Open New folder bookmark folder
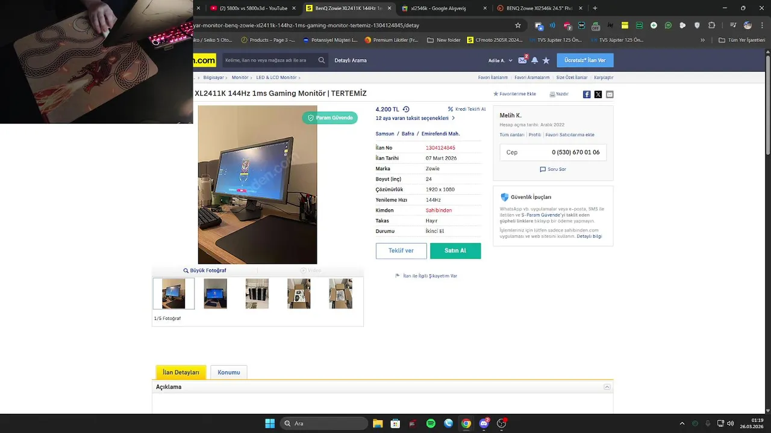This screenshot has width=771, height=433. point(444,40)
